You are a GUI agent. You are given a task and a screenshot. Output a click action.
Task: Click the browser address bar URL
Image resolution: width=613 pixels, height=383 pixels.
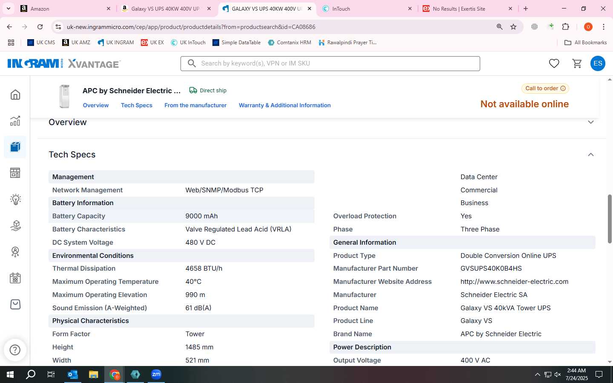tap(191, 27)
